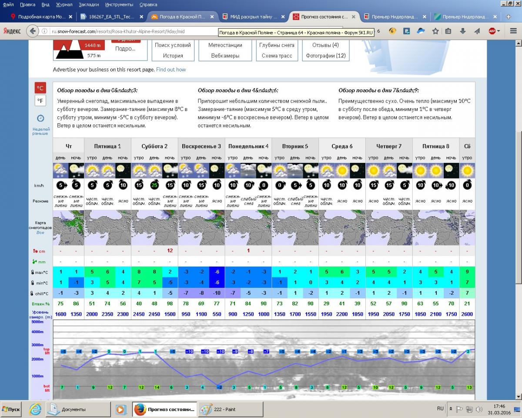The image size is (522, 418).
Task: Open the Инструменты menu
Action: 119,4
